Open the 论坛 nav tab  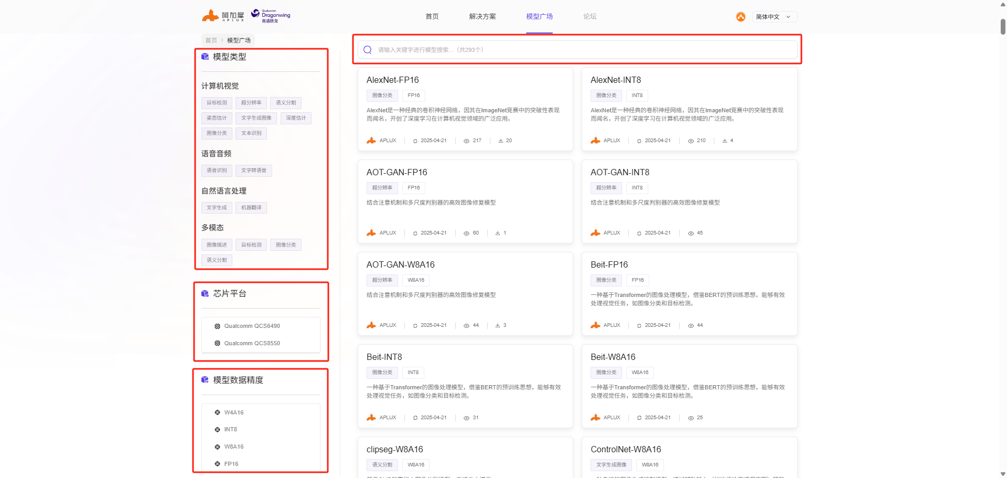[x=590, y=17]
